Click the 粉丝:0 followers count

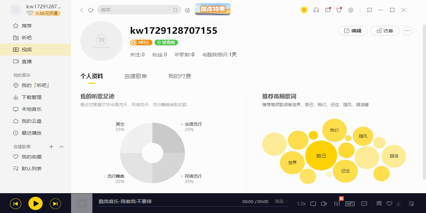(x=160, y=55)
